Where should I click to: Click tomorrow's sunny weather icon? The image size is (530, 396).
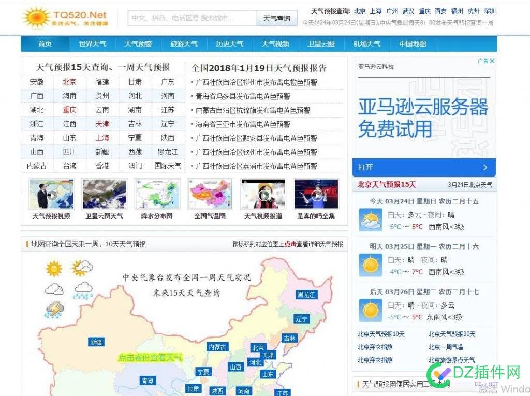371,266
